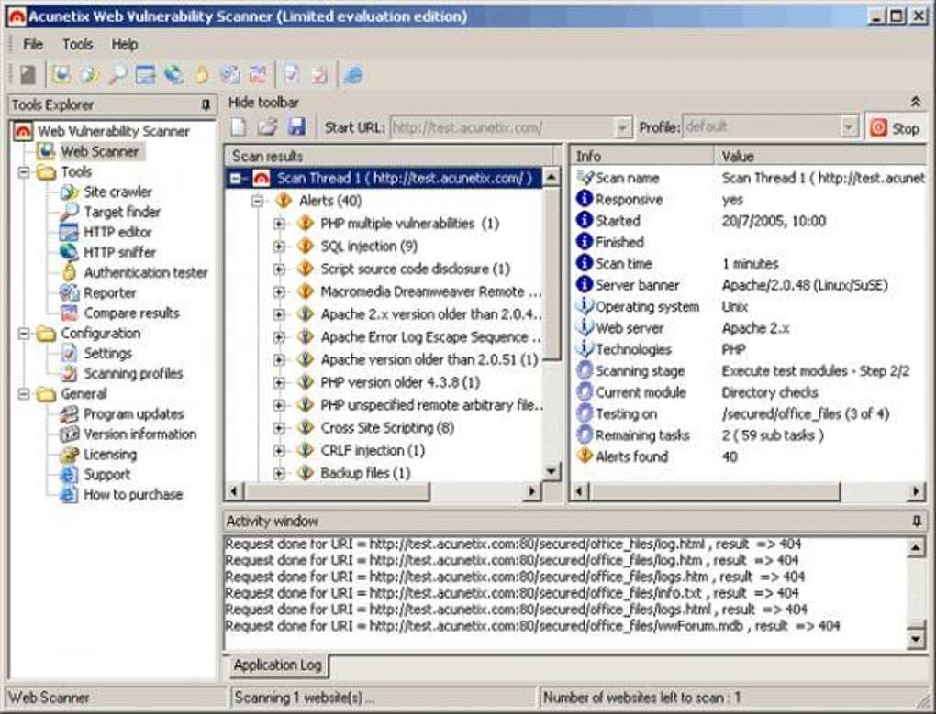Select the Script source code disclosure alert
The width and height of the screenshot is (936, 714).
coord(415,269)
